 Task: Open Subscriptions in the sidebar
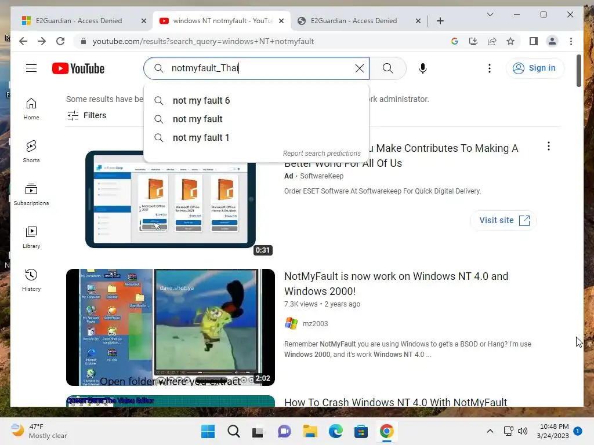click(31, 195)
